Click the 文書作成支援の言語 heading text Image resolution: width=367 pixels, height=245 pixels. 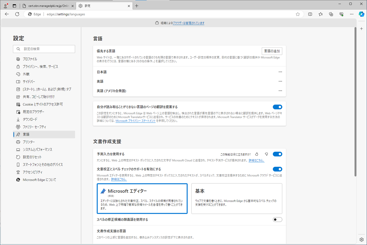tap(111, 231)
